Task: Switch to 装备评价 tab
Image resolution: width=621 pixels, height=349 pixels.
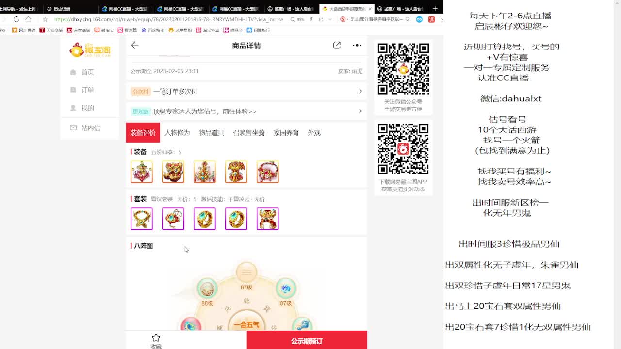Action: pos(143,132)
